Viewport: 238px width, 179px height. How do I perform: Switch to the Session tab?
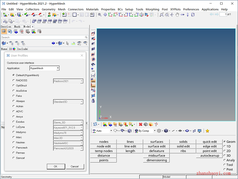(6, 27)
